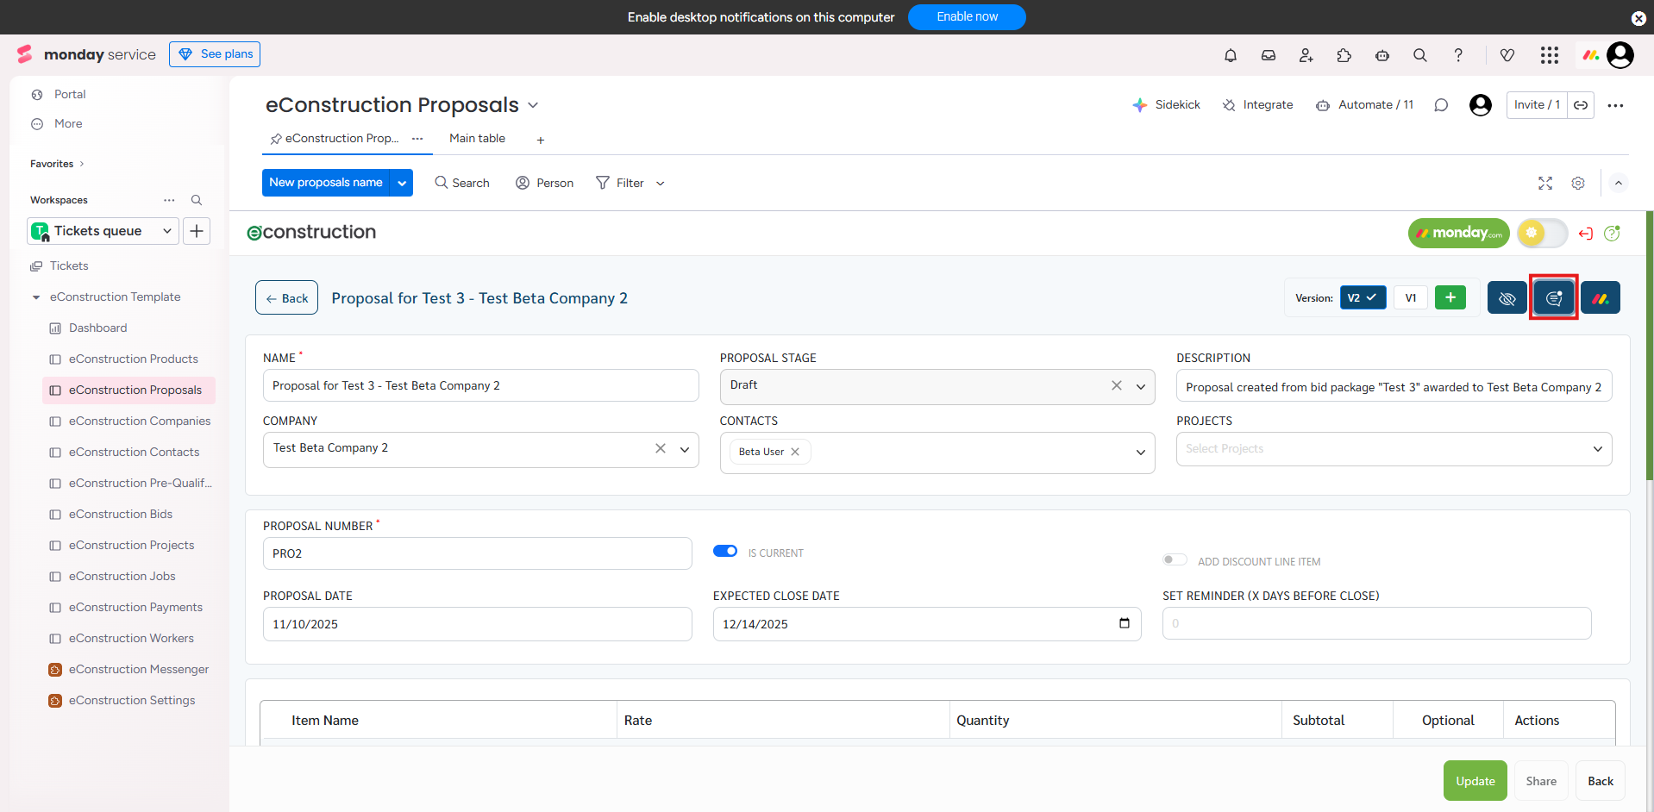Click the green Update button
Image resolution: width=1654 pixels, height=812 pixels.
coord(1475,781)
